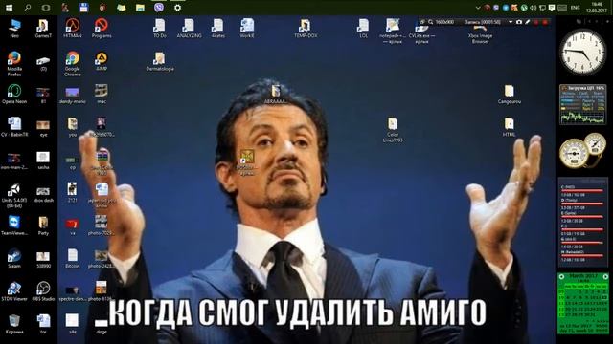Open the Color Lines1993 folder
The width and height of the screenshot is (613, 344).
tap(393, 130)
